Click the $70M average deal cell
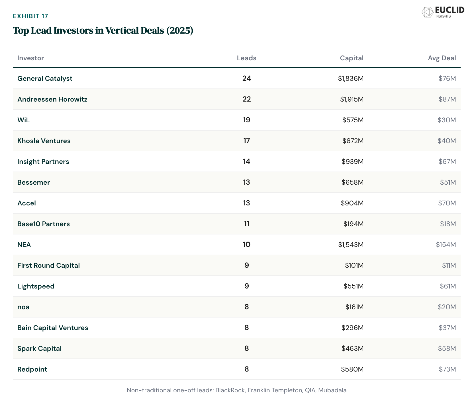The height and width of the screenshot is (404, 474). pos(447,203)
